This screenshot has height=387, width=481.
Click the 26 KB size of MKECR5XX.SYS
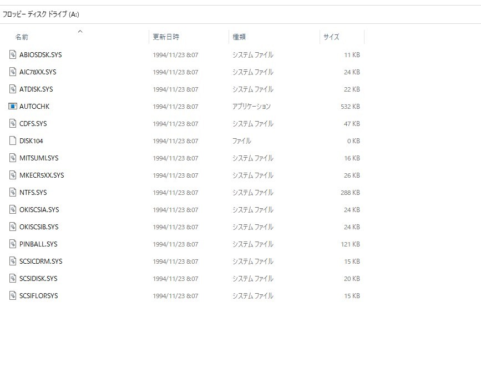(352, 175)
